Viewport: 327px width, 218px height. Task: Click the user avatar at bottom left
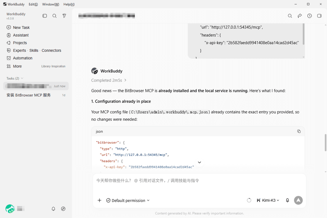click(x=10, y=209)
